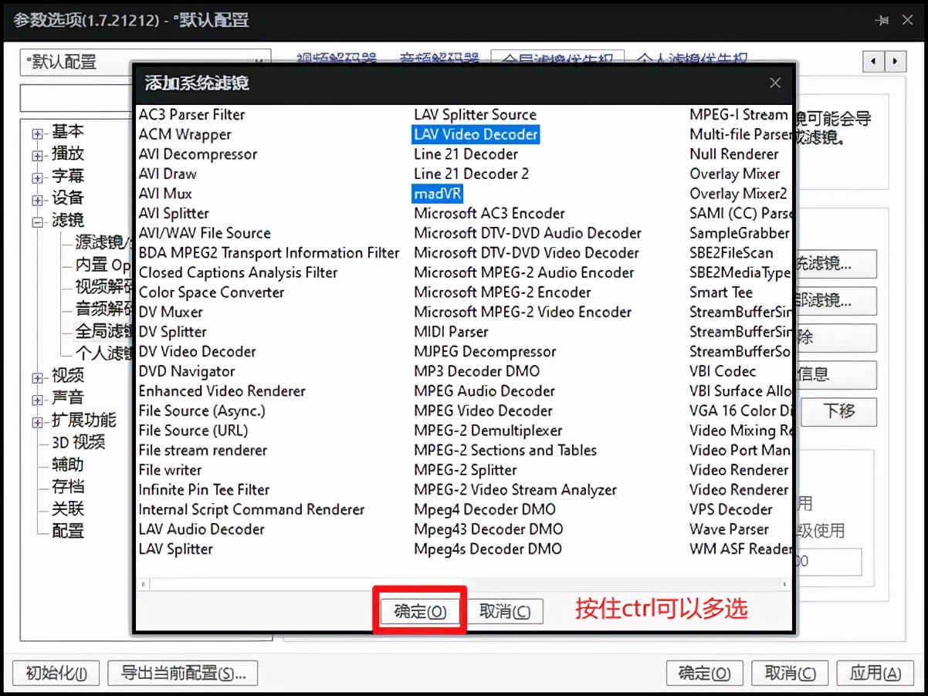
Task: Select LAV Splitter Source
Action: coord(475,114)
